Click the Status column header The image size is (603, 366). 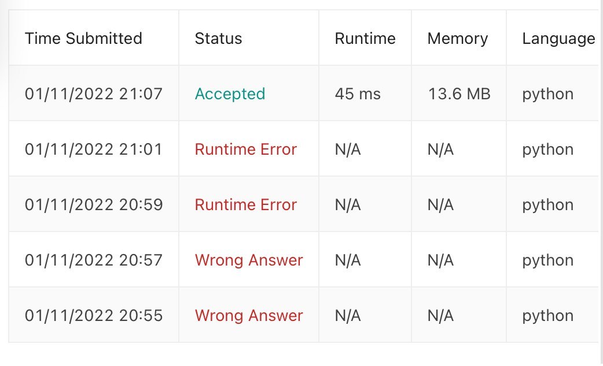[218, 38]
